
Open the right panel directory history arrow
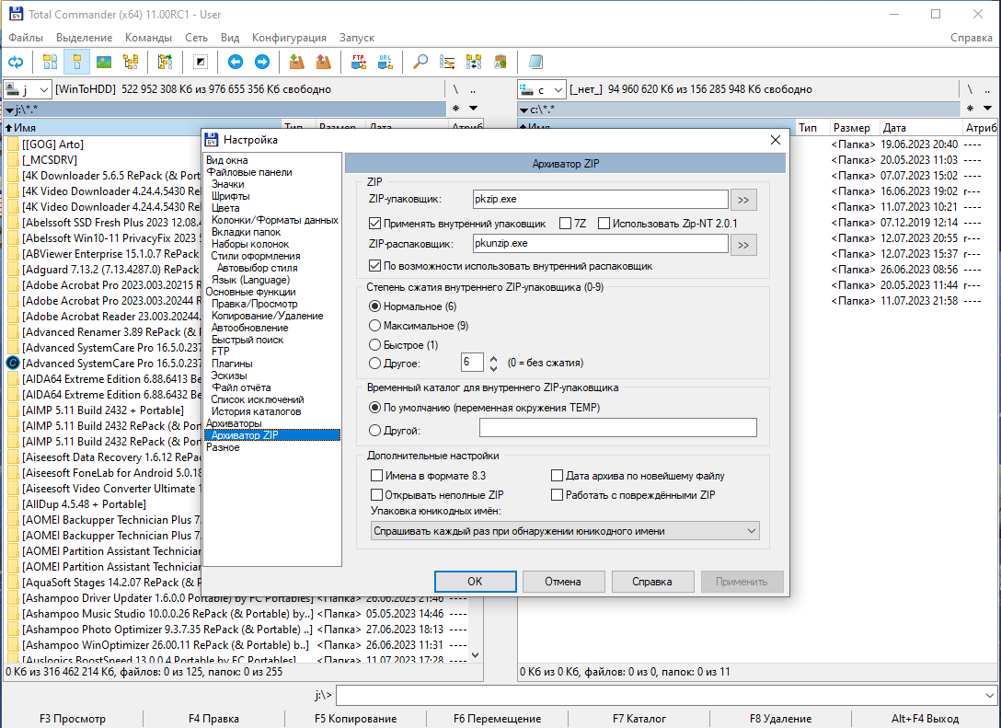[987, 109]
